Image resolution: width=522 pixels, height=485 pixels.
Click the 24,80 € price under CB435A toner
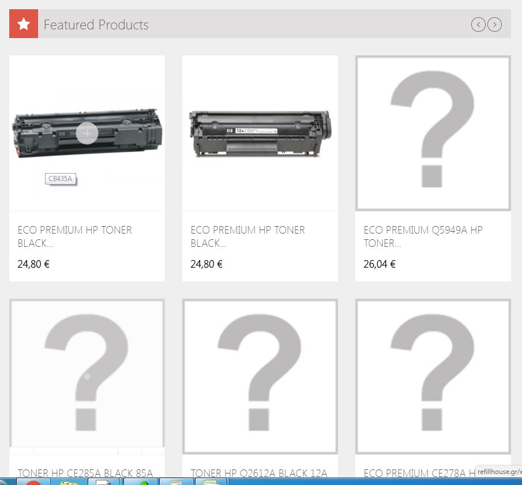(x=33, y=264)
